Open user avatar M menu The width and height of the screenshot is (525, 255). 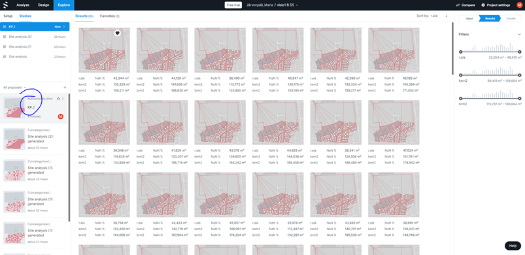coord(519,5)
